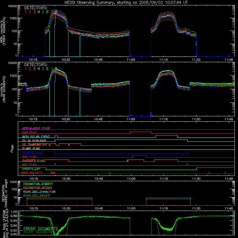Click the Flags vertical axis title
The image size is (238, 238).
click(12, 148)
